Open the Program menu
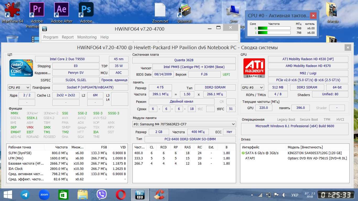 pyautogui.click(x=51, y=37)
